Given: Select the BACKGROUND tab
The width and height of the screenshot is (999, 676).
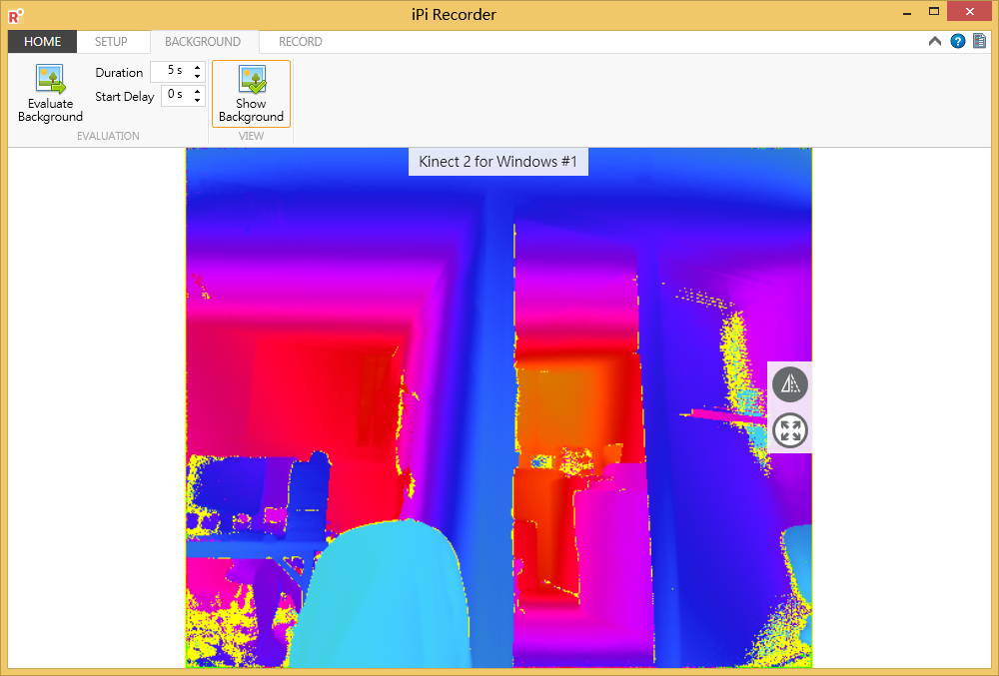Looking at the screenshot, I should 203,42.
